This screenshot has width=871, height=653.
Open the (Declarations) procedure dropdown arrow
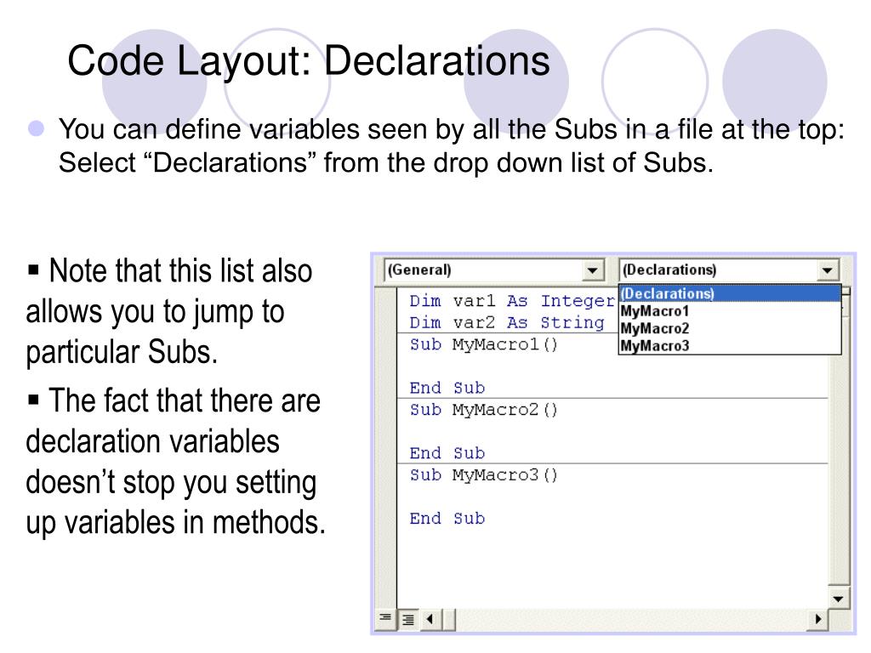coord(828,270)
